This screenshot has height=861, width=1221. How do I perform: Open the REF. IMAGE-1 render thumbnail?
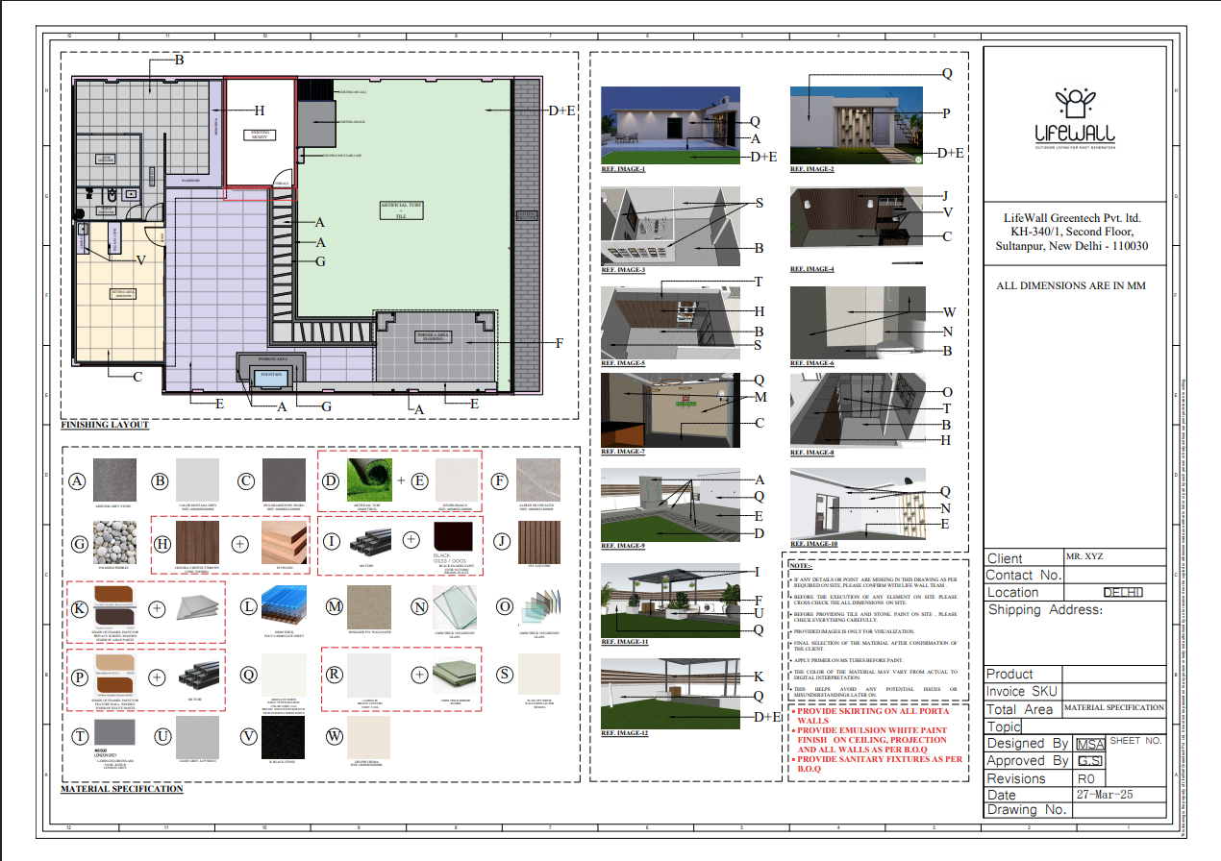[x=670, y=125]
